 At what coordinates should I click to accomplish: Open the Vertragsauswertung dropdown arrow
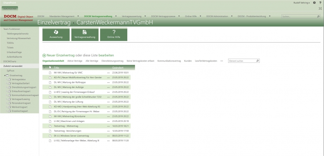[x=145, y=16]
